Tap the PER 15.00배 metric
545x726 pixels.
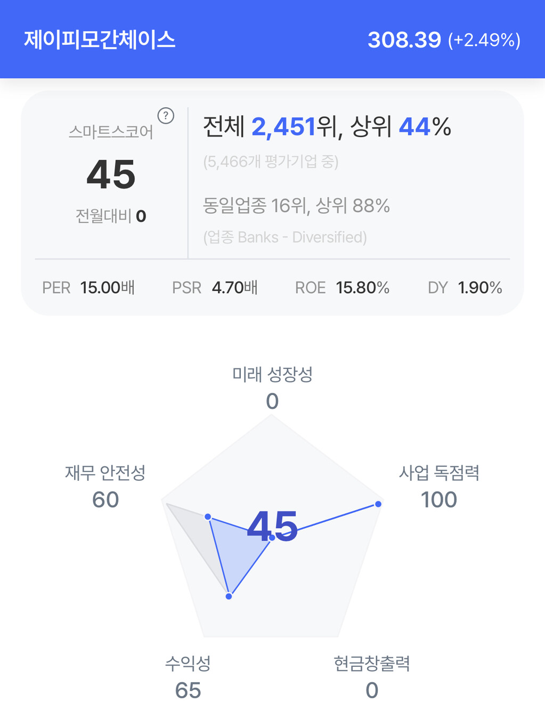point(88,288)
